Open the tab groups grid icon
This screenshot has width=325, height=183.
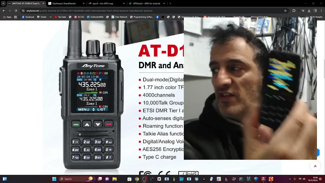tap(15, 17)
